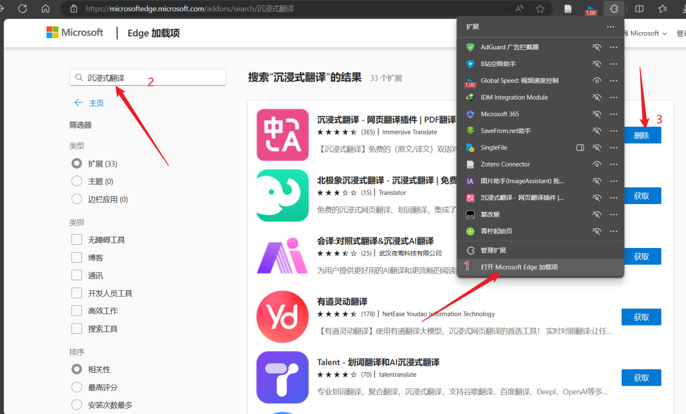This screenshot has height=414, width=686.
Task: Check 开发人员工具 category checkbox
Action: tap(77, 293)
